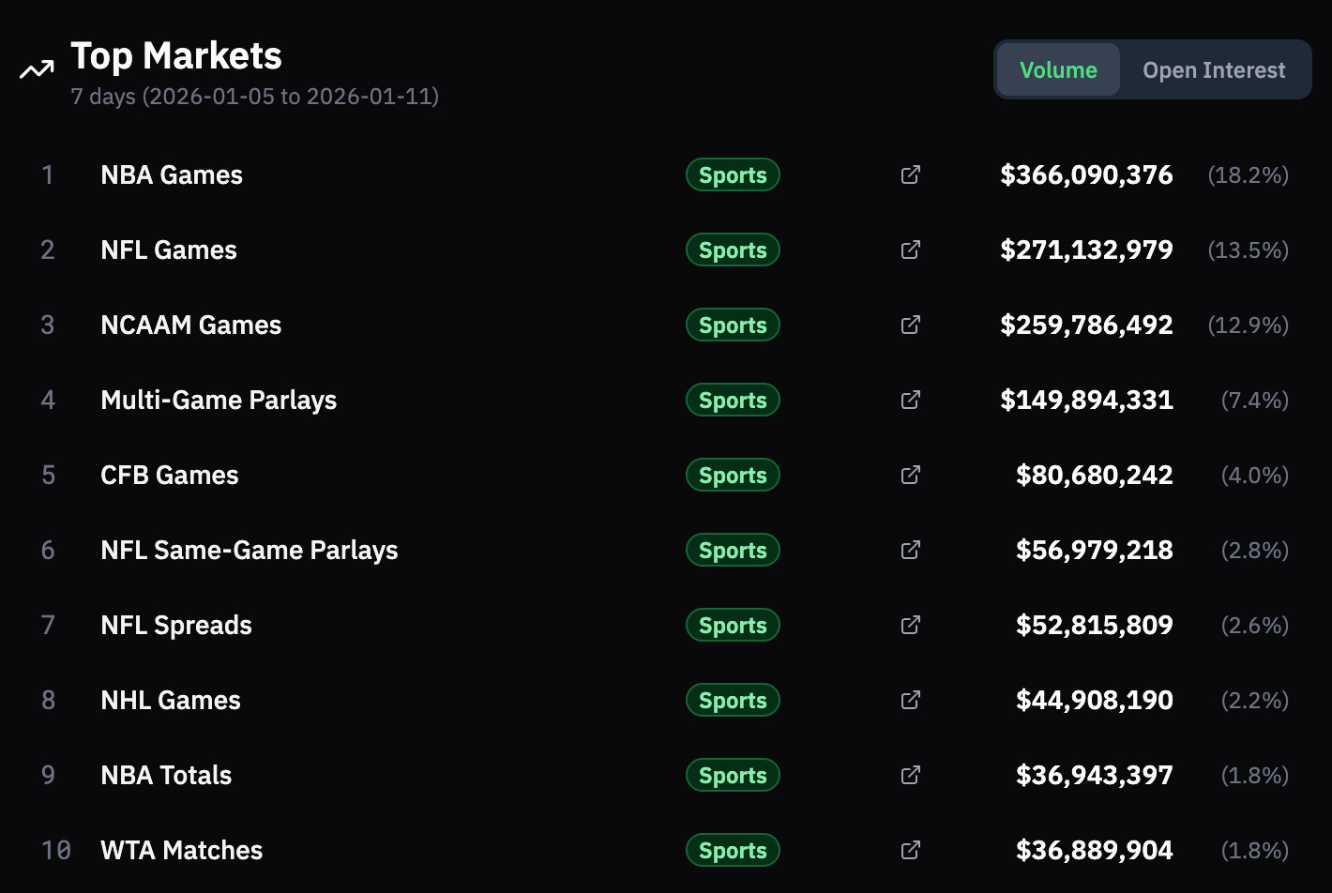The image size is (1332, 893).
Task: Select the NFL Spreads market name
Action: pos(176,625)
